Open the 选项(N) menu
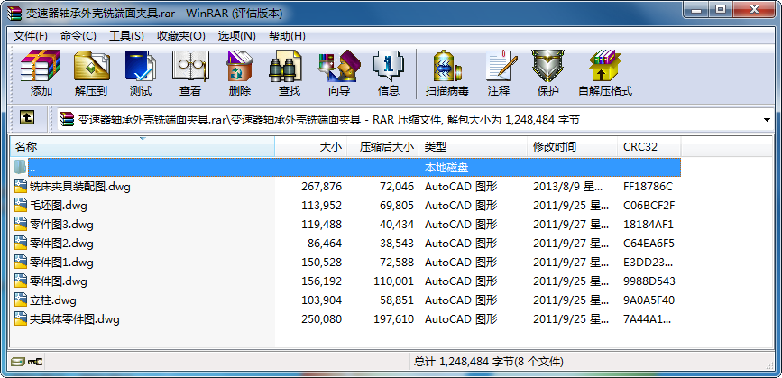The width and height of the screenshot is (782, 378). coord(237,36)
